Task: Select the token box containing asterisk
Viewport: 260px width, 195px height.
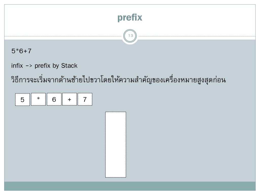Action: tap(38, 99)
